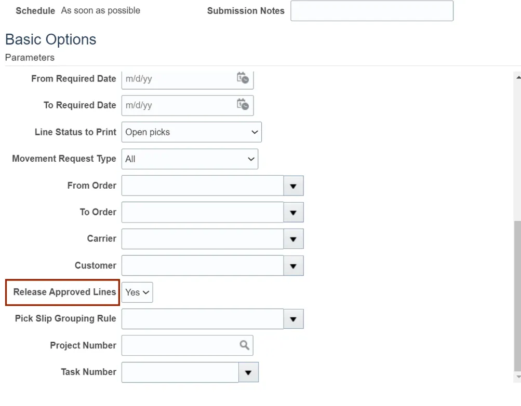The height and width of the screenshot is (406, 521).
Task: Click the Project Number input field
Action: [179, 345]
